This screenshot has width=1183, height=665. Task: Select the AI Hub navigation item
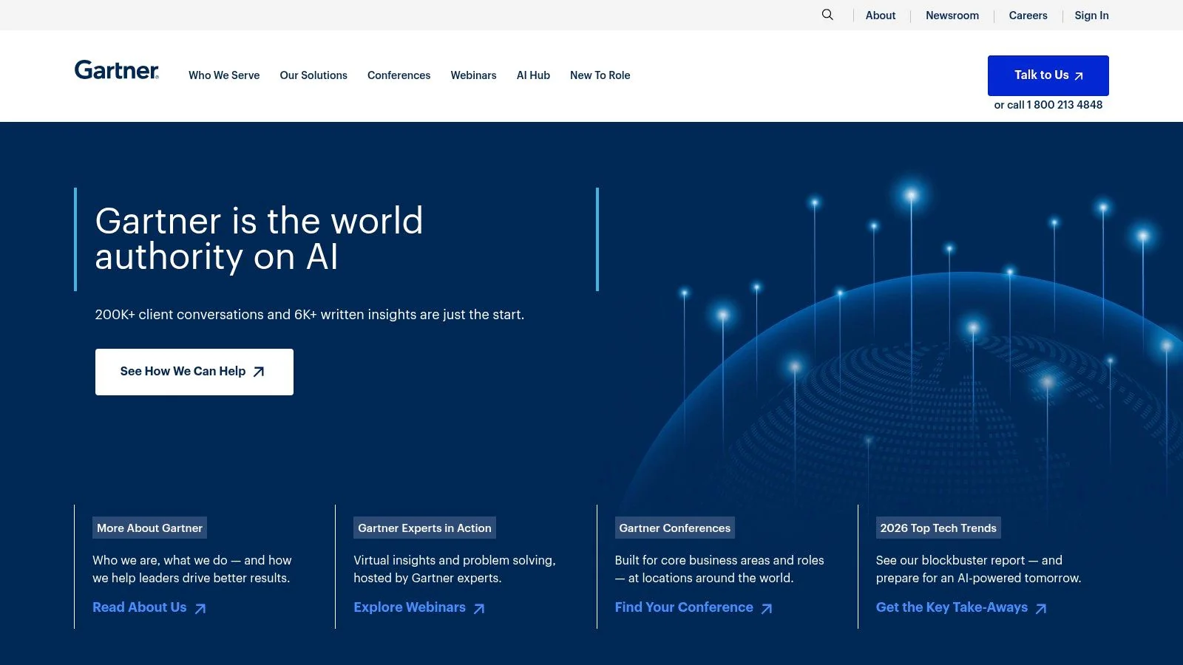[x=533, y=75]
